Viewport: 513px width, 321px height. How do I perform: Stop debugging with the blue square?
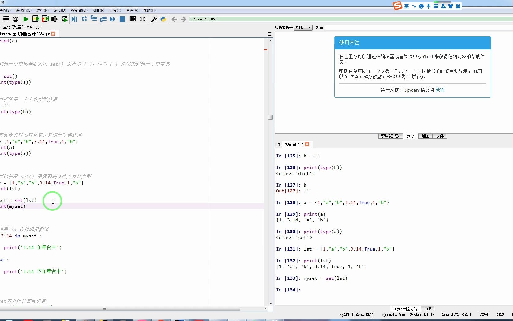click(x=122, y=19)
